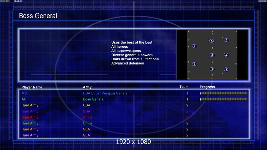
Task: Click USA Super Weapon General army entry
Action: point(106,93)
